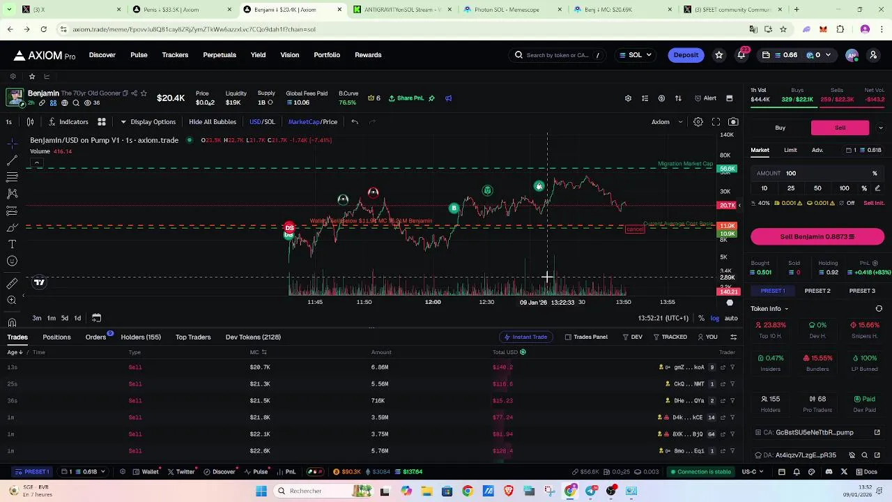Filter trades by the 8mo...Eq1 trader
Screen dimensions: 892x502
pos(732,451)
